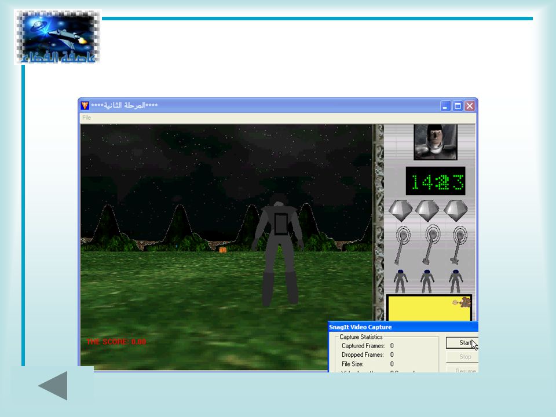556x417 pixels.
Task: Click the green digital timer display
Action: tap(436, 181)
